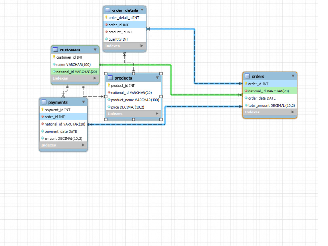Click red diamond beside payments order_id

pyautogui.click(x=42, y=116)
